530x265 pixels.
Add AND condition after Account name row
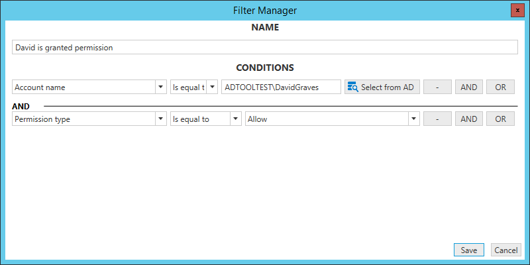coord(469,87)
